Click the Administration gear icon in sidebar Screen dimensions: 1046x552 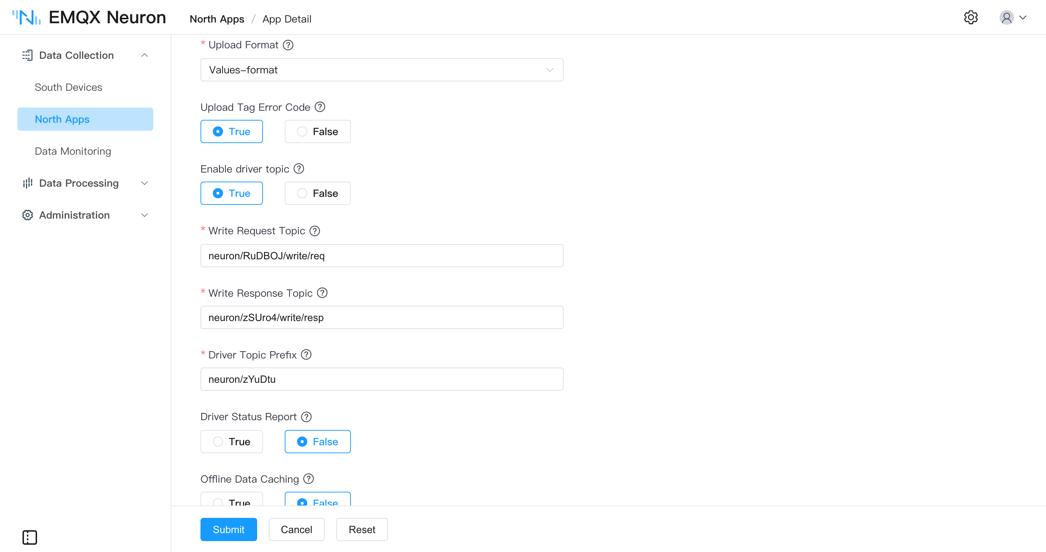pos(27,215)
